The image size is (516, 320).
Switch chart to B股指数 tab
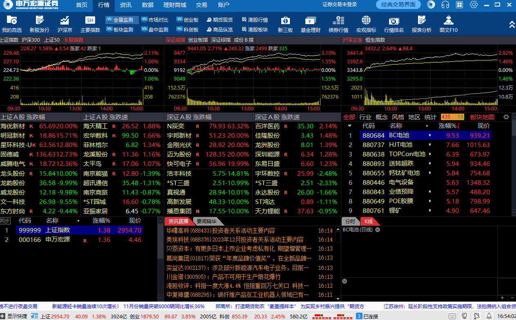pyautogui.click(x=74, y=40)
